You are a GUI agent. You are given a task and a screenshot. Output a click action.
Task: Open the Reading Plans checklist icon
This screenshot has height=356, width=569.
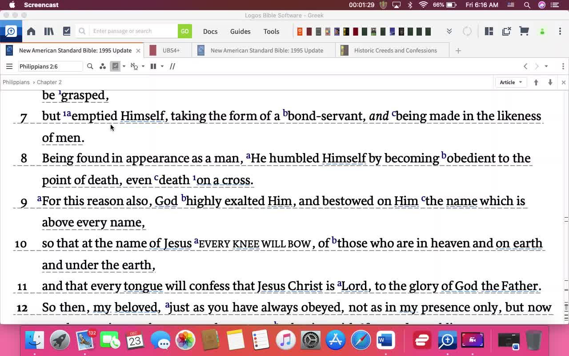coord(67,31)
